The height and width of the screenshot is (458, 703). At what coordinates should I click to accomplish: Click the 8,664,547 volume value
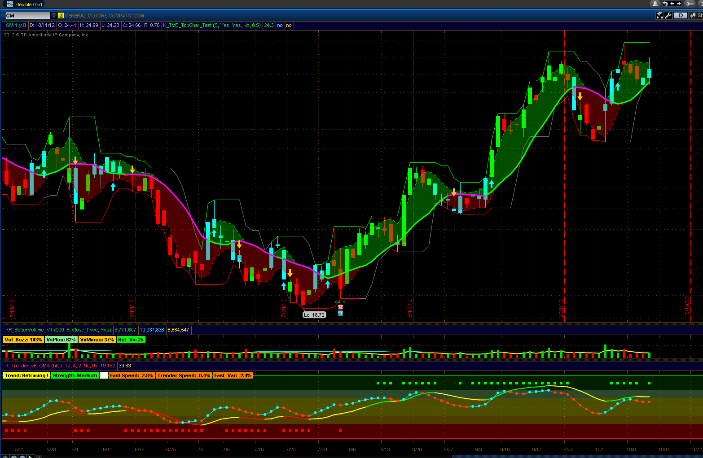click(179, 330)
